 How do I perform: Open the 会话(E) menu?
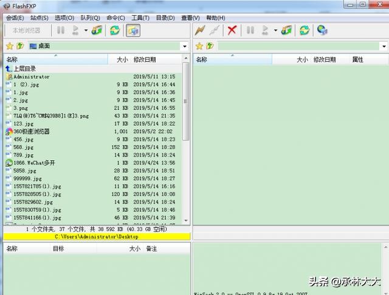point(15,18)
